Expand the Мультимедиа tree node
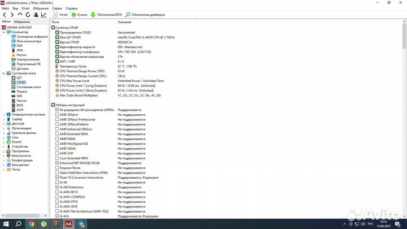The width and height of the screenshot is (407, 229). pos(3,128)
